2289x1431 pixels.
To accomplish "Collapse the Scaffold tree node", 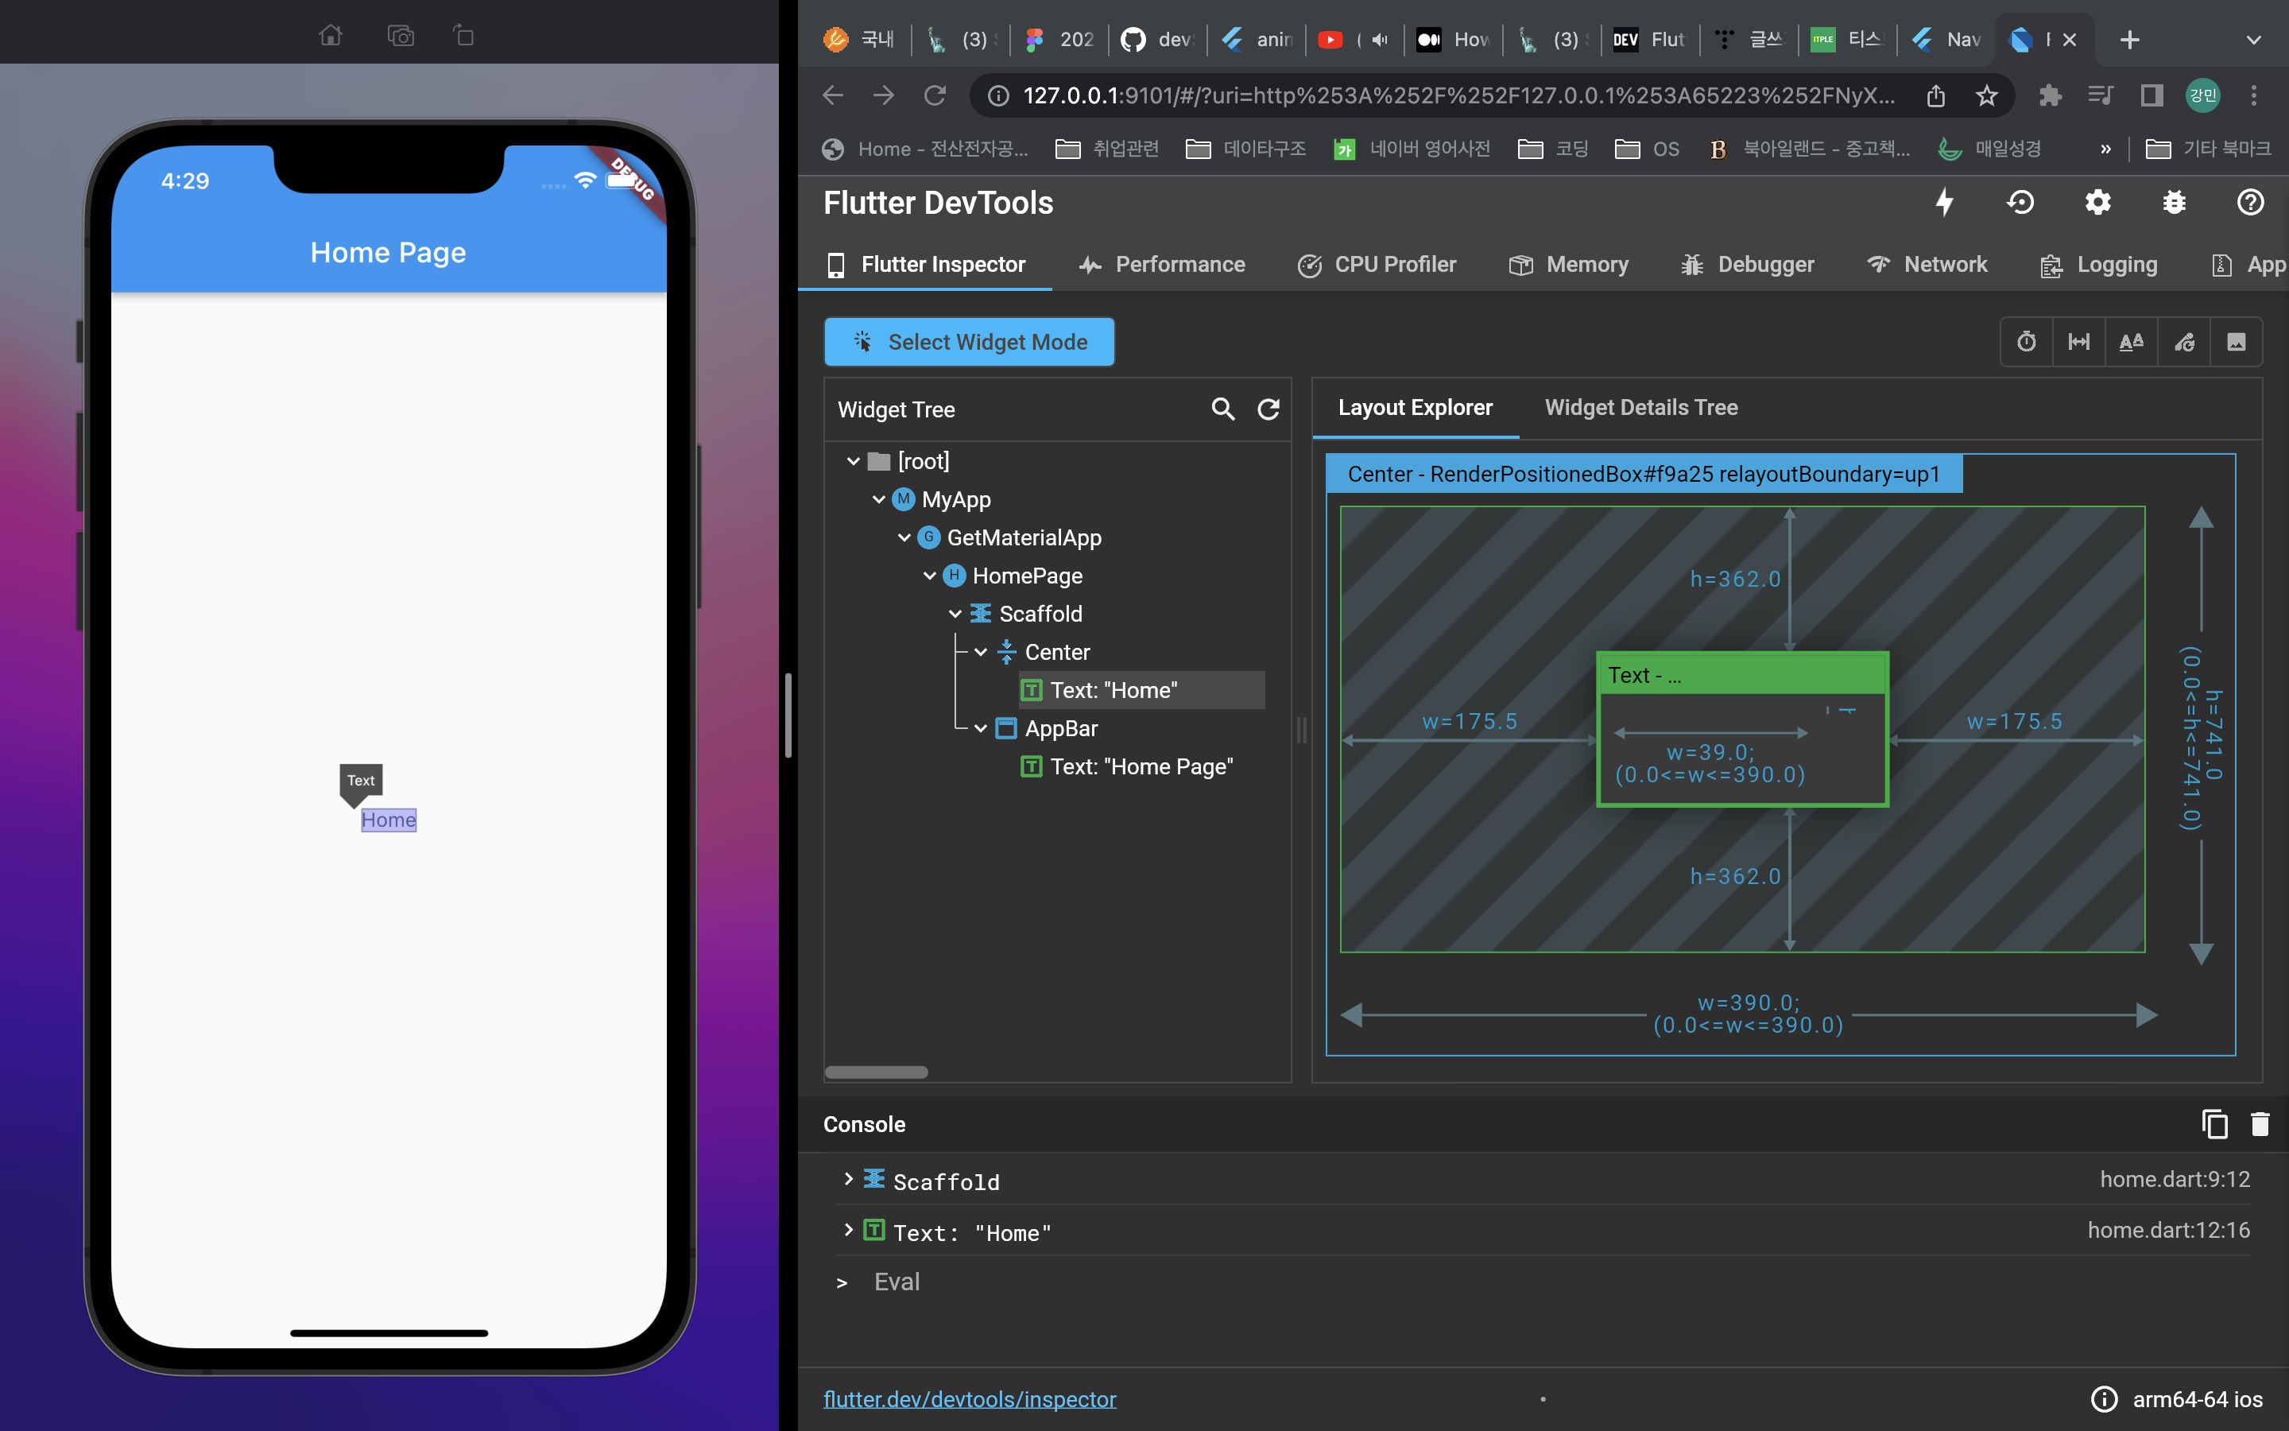I will point(955,615).
